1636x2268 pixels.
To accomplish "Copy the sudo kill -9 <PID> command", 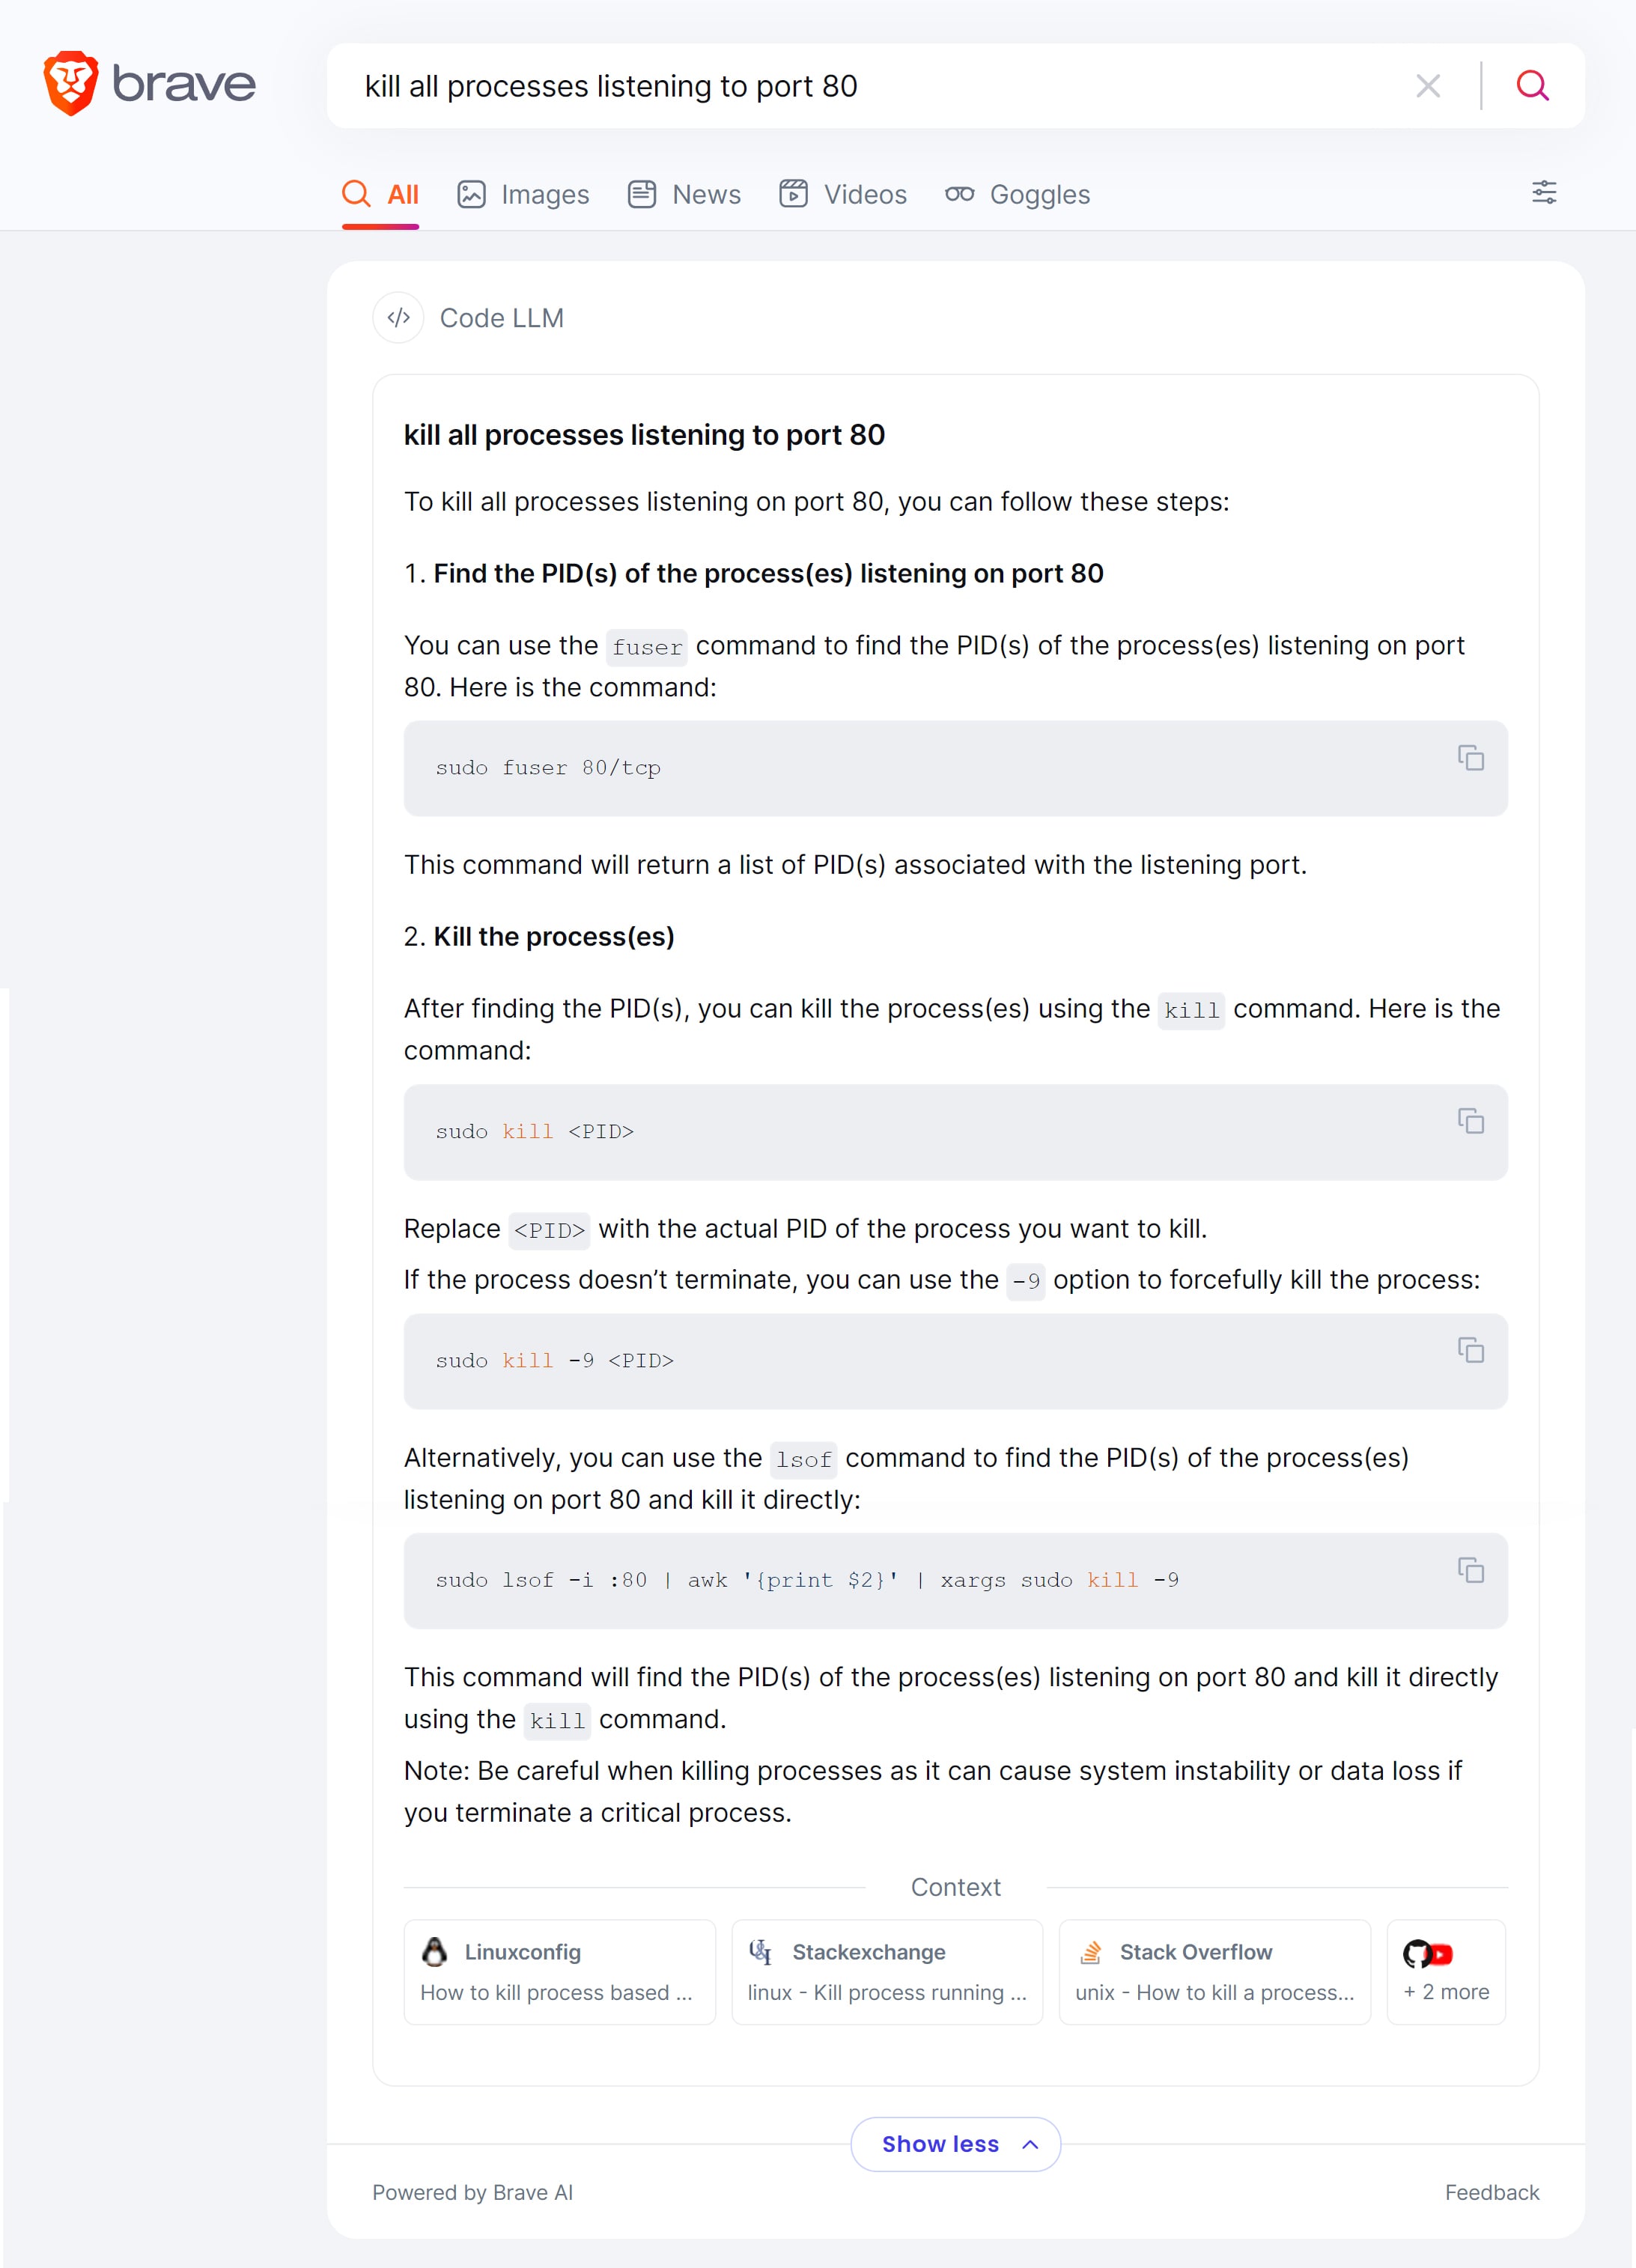I will point(1470,1350).
